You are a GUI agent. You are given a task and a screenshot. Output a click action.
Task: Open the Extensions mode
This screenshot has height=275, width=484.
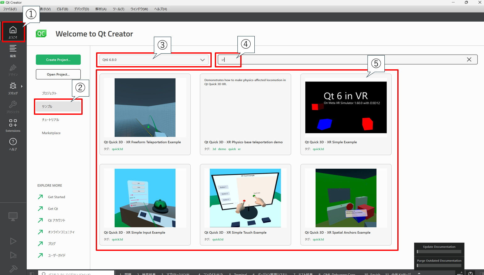click(13, 125)
